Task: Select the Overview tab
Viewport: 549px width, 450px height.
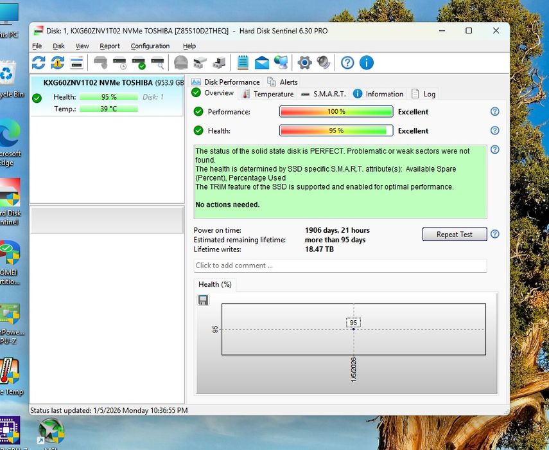Action: coord(213,93)
